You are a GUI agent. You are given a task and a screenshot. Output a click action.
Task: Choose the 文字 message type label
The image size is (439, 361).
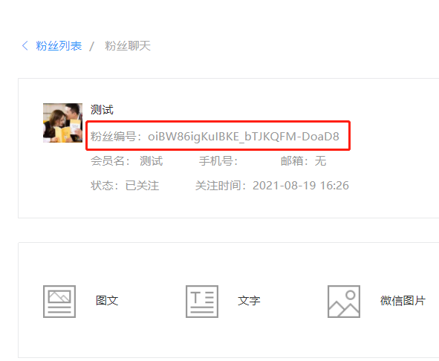click(249, 301)
